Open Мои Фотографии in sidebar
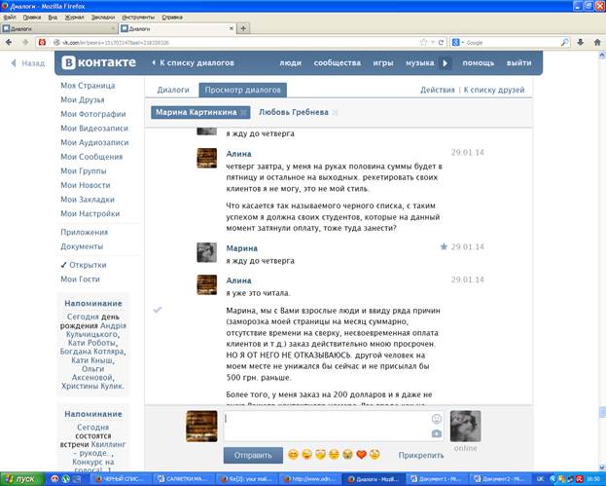Viewport: 606px width, 486px height. [x=93, y=114]
